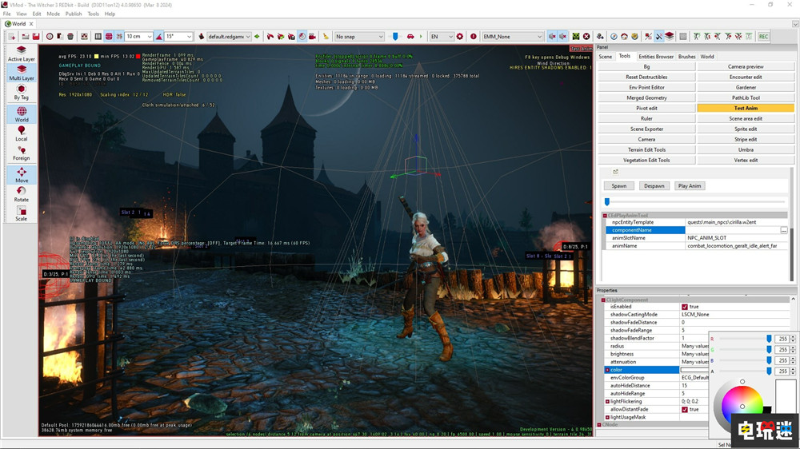Screen dimensions: 800x449
Task: Uncheck the isEnabled property checkbox
Action: click(685, 307)
